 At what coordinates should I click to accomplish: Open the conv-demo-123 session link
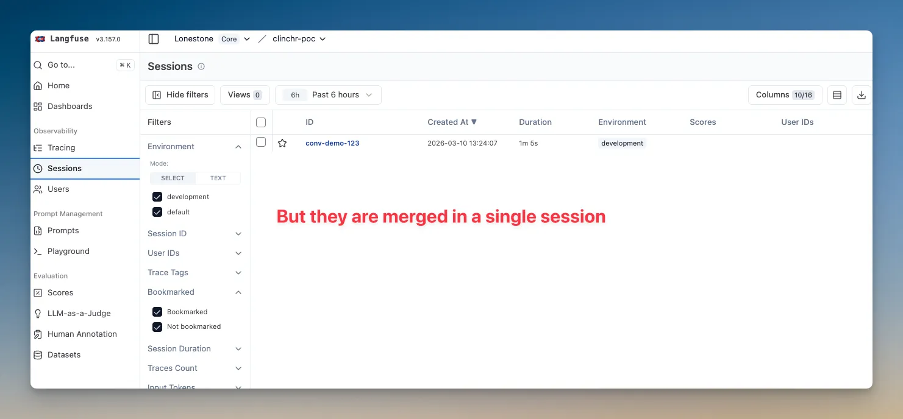point(332,143)
